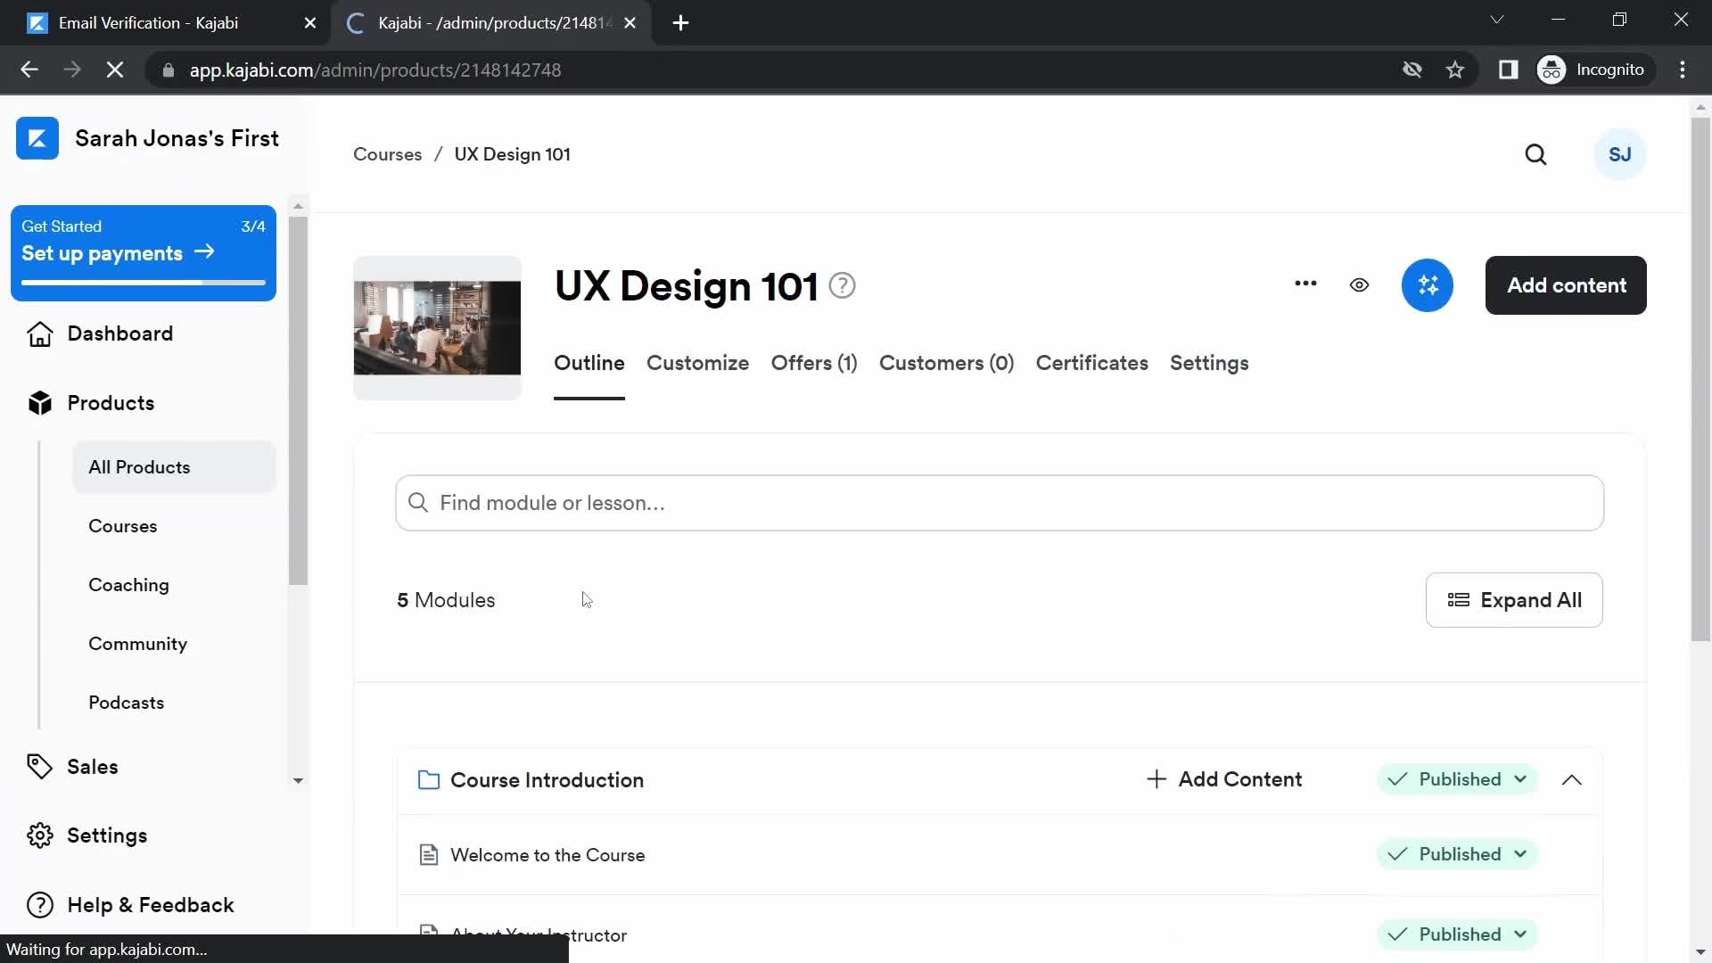This screenshot has height=963, width=1712.
Task: Open the Offers (1) tab
Action: point(814,364)
